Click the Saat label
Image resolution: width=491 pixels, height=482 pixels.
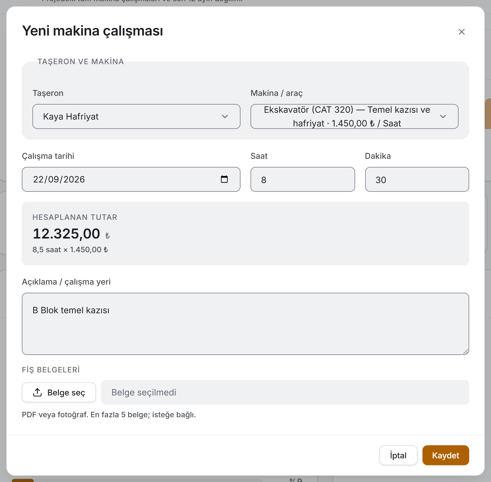point(259,156)
